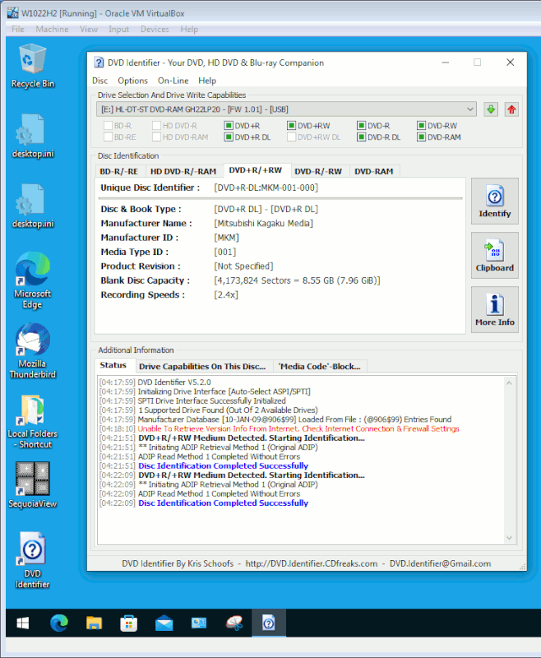Open More Info about the disc
Image resolution: width=541 pixels, height=658 pixels.
pos(495,310)
